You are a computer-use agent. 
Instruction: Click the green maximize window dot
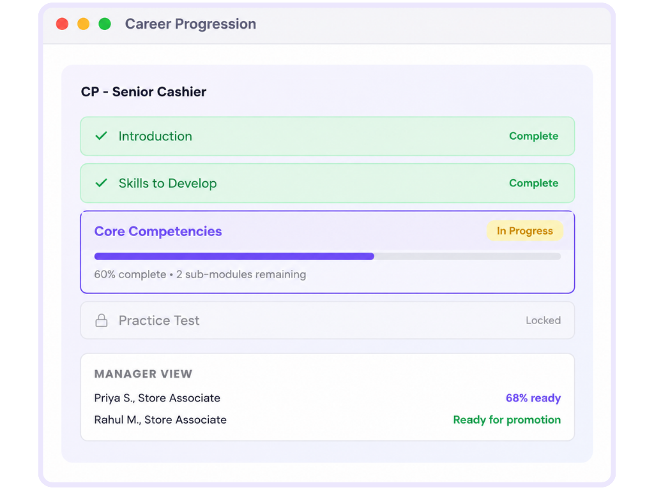coord(105,24)
